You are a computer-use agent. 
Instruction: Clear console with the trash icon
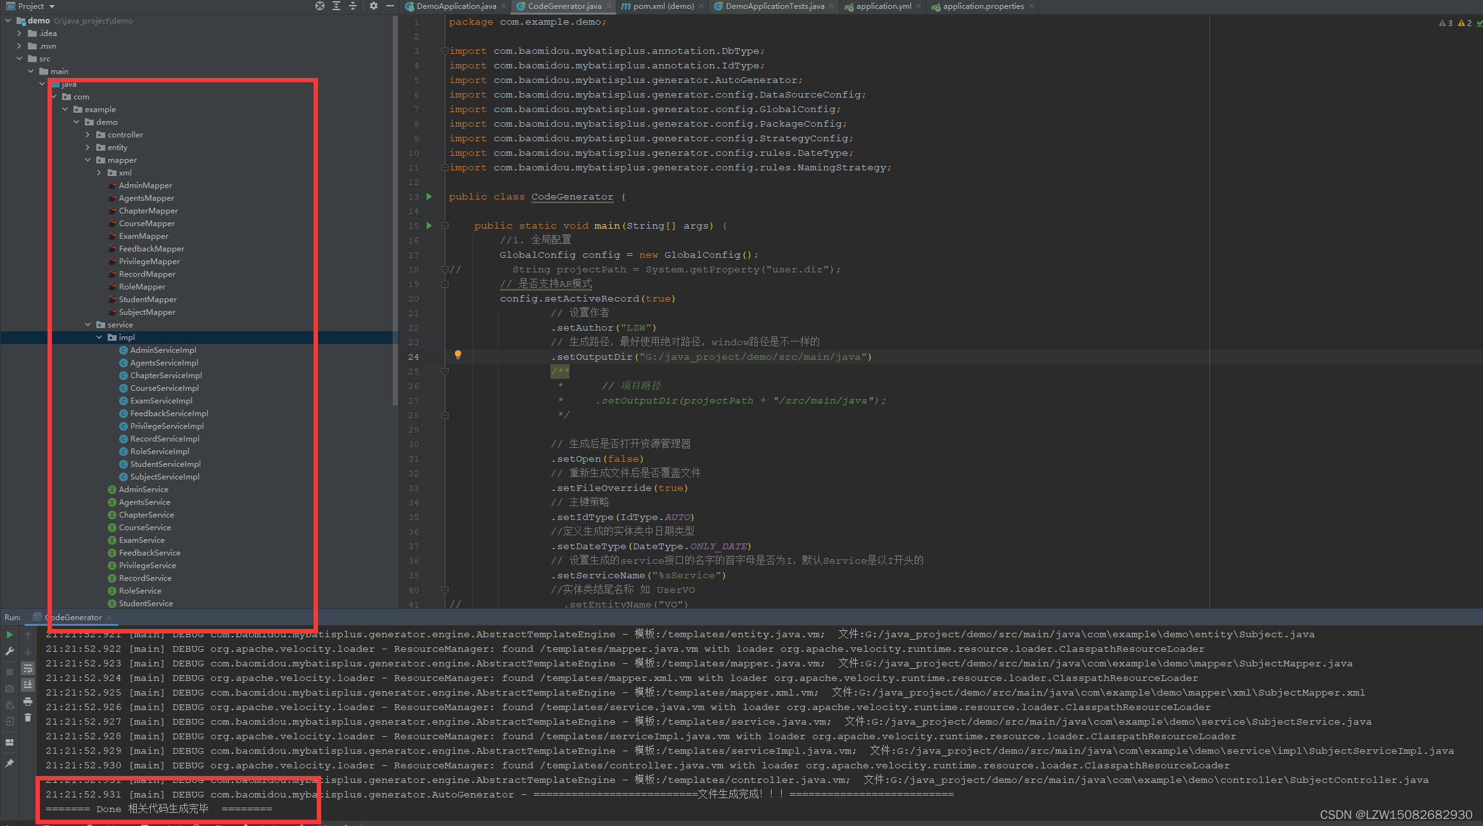coord(28,718)
